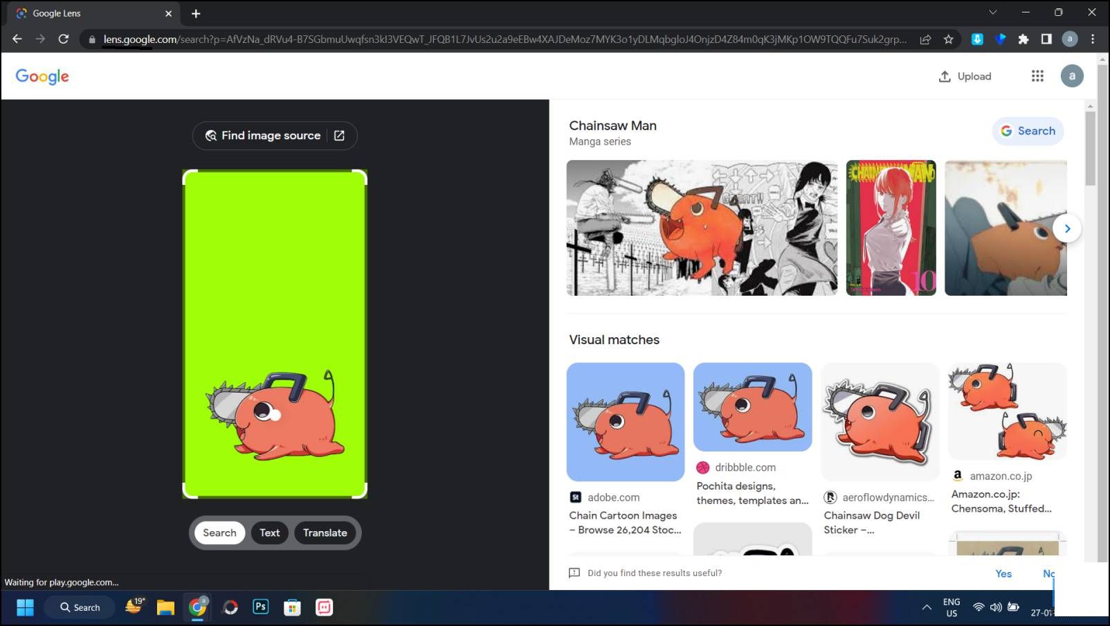Viewport: 1110px width, 626px height.
Task: Open Photoshop from the taskbar
Action: tap(261, 607)
